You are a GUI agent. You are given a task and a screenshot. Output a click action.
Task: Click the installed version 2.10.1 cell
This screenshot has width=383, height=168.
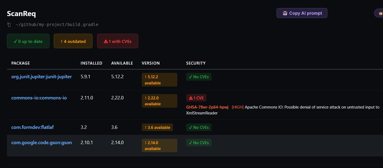click(87, 143)
